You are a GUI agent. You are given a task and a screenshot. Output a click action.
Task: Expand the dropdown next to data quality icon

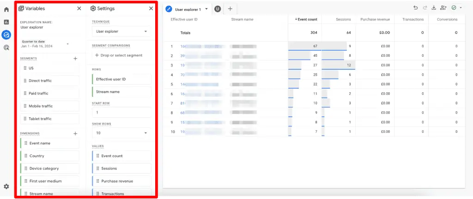pyautogui.click(x=461, y=8)
